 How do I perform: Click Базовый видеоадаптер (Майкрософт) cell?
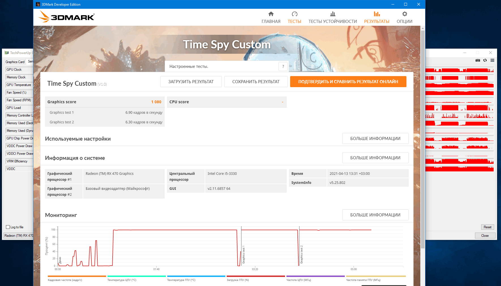pyautogui.click(x=124, y=191)
